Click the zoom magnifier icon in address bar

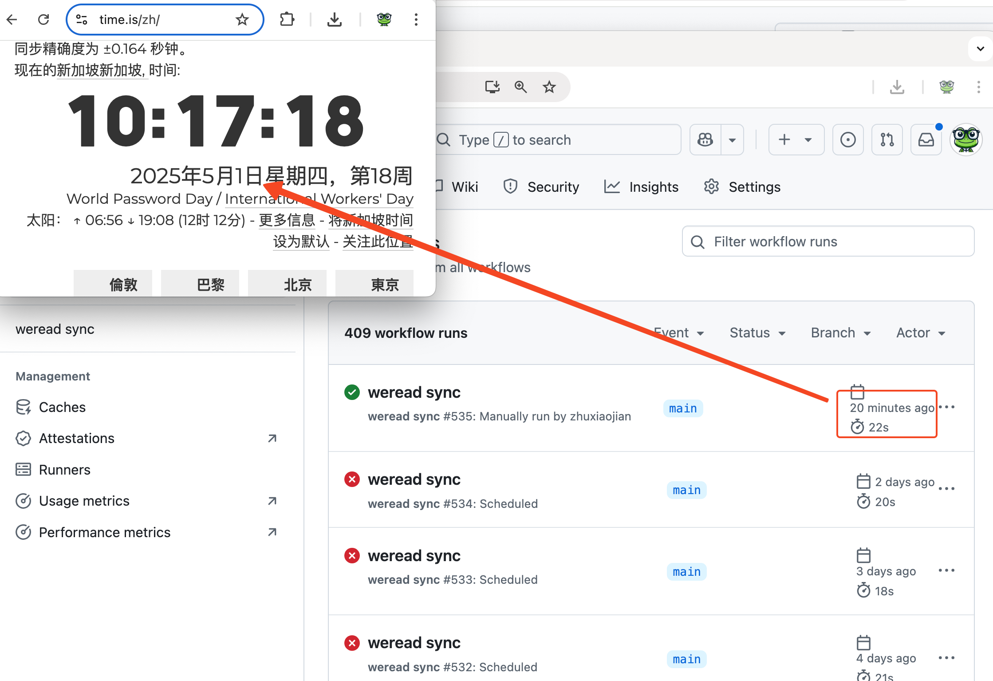point(520,87)
